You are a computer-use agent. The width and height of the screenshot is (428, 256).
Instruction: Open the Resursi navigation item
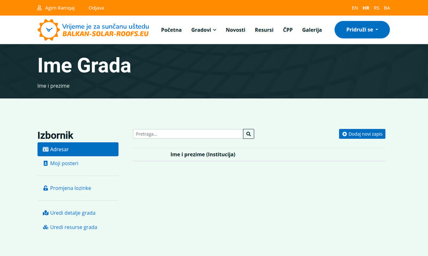click(x=264, y=30)
